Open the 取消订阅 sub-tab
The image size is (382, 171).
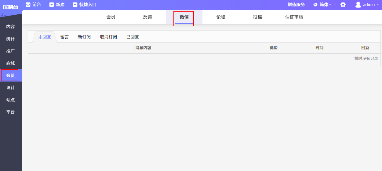point(108,37)
